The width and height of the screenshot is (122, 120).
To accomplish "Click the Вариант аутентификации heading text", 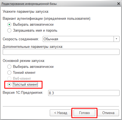I will click(x=47, y=19).
